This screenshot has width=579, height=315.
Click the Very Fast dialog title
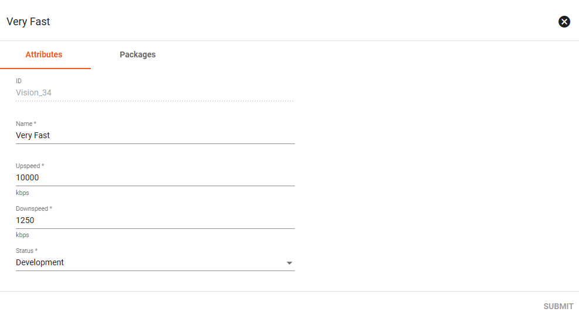coord(28,22)
